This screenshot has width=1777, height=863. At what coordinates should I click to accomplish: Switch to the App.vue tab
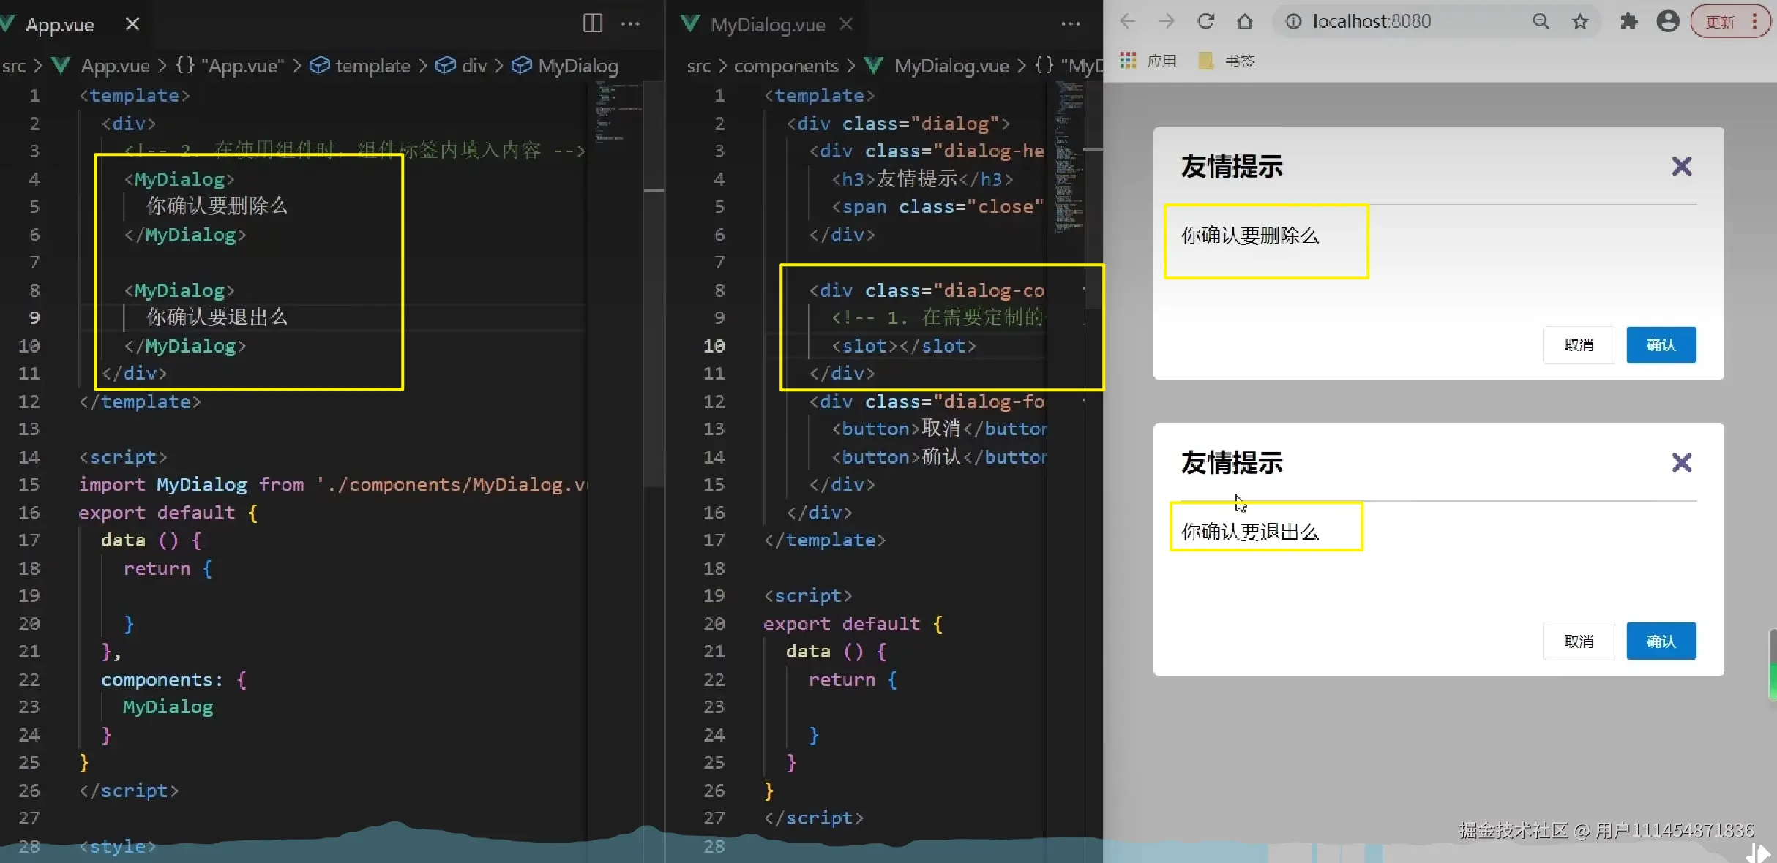tap(60, 25)
